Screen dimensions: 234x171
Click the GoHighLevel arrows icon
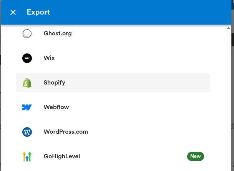(x=27, y=156)
